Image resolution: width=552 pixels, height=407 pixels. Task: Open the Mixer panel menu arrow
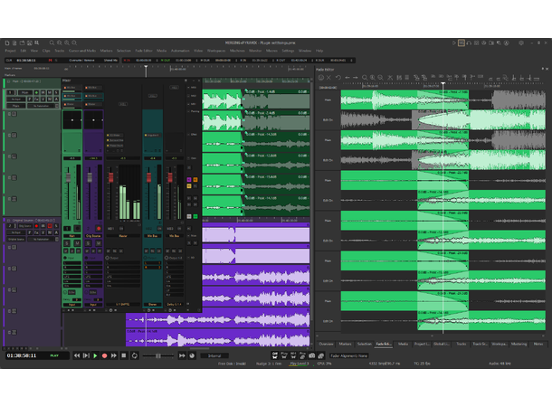(186, 80)
